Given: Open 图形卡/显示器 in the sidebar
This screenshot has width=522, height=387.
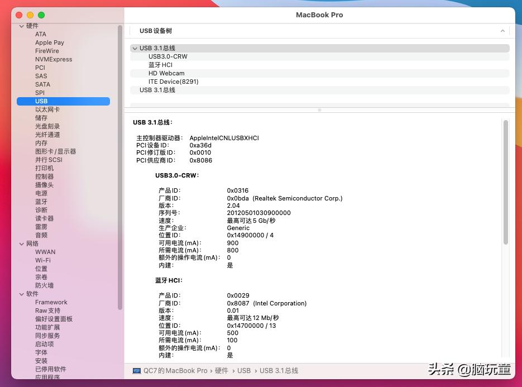Looking at the screenshot, I should [x=55, y=151].
